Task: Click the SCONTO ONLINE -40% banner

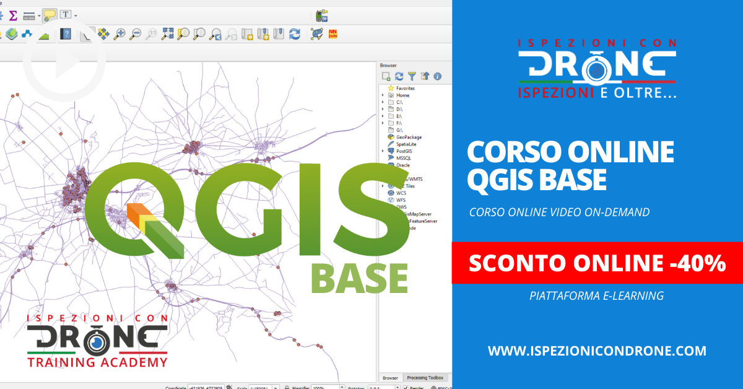Action: 597,263
